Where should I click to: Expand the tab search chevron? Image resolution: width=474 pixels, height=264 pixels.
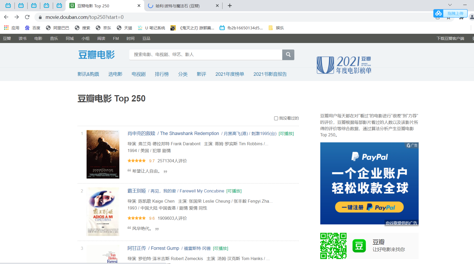[x=450, y=5]
